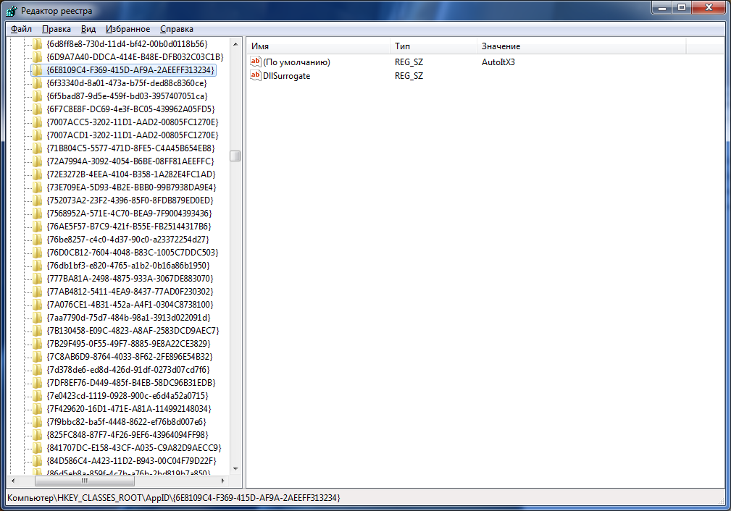Open the Файл menu
Screen dimensions: 731x511
(21, 29)
